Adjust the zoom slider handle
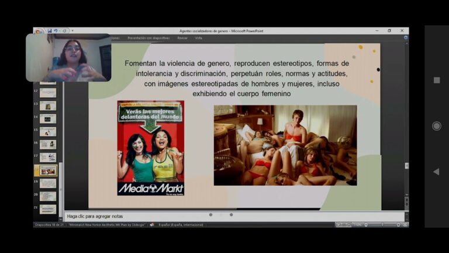The width and height of the screenshot is (449, 253). 382,225
